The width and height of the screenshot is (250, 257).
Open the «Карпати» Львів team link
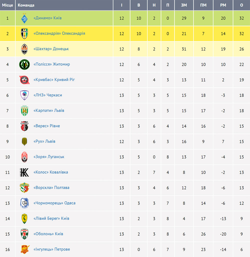pyautogui.click(x=49, y=110)
